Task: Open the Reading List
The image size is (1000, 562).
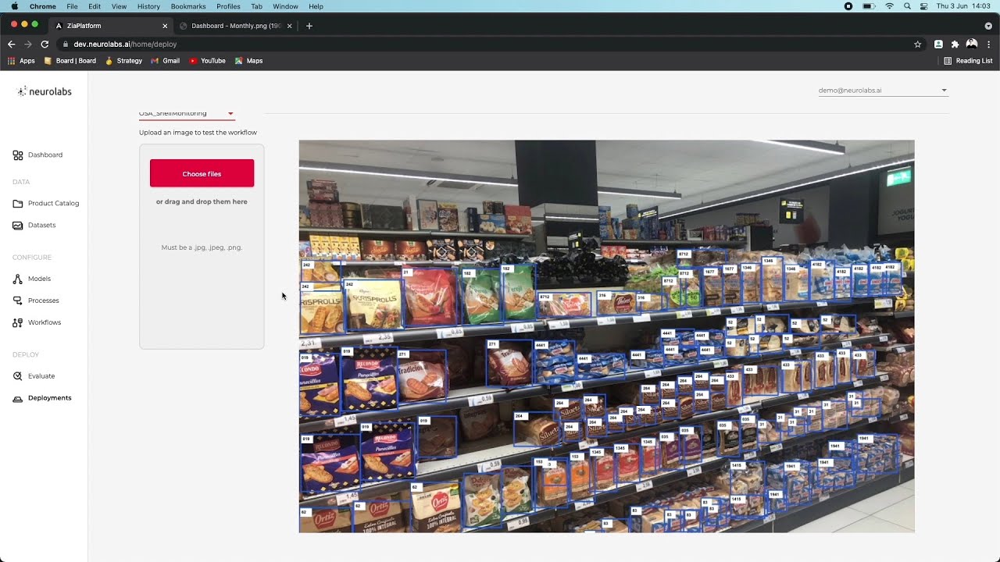Action: (x=968, y=61)
